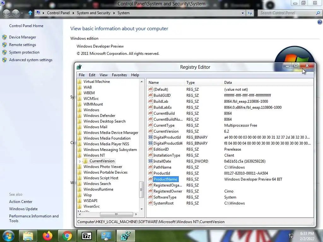Image resolution: width=323 pixels, height=242 pixels.
Task: Go to Control Panel Home
Action: click(x=26, y=26)
